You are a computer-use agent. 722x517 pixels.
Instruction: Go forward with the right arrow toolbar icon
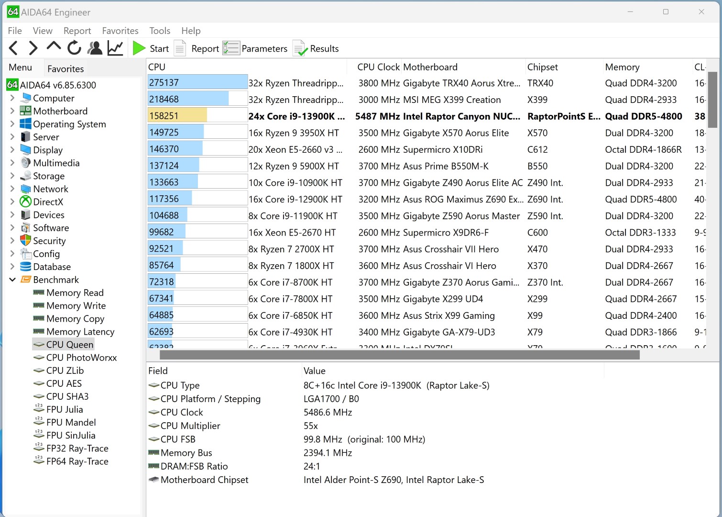pos(33,48)
